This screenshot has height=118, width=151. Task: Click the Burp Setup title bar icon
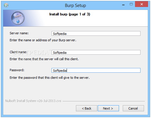tap(6, 5)
